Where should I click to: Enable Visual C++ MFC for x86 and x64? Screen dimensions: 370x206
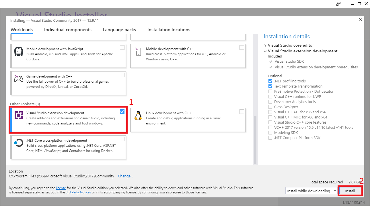point(270,117)
